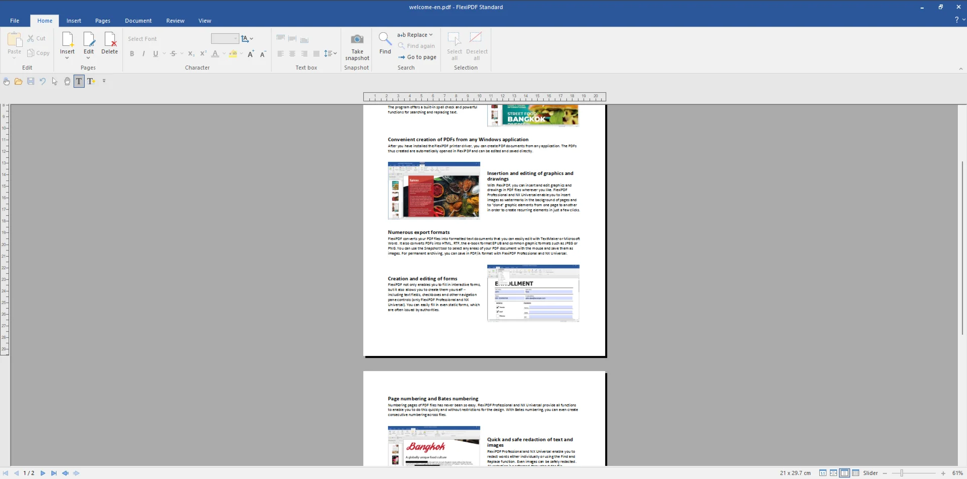The width and height of the screenshot is (967, 479).
Task: Click the undo arrow in quick access toolbar
Action: click(x=43, y=81)
